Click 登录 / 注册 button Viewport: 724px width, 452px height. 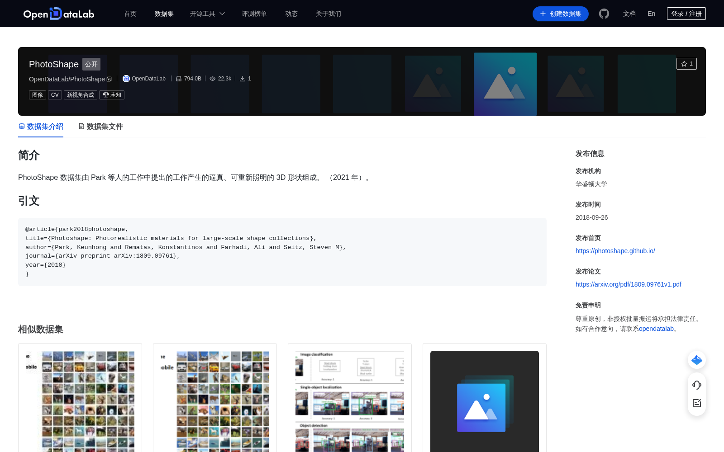pos(686,14)
